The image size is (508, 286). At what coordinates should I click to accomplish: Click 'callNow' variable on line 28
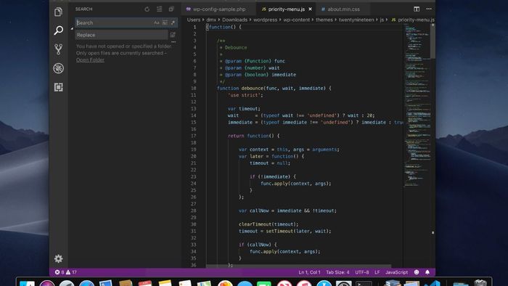[x=259, y=211]
